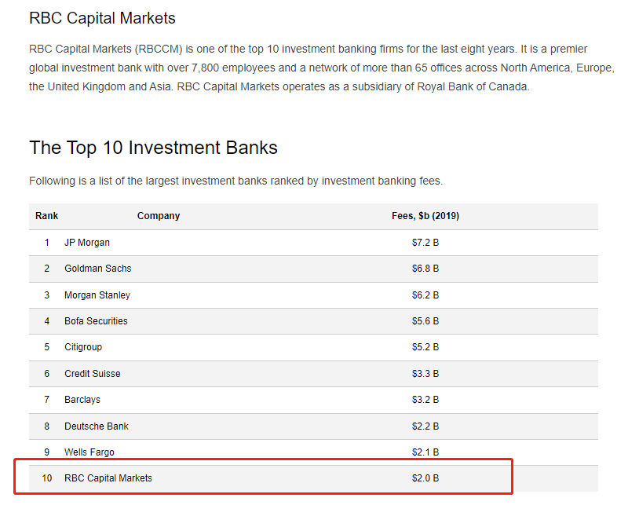The height and width of the screenshot is (505, 628).
Task: Click the Deutsche Bank entry
Action: tap(97, 426)
